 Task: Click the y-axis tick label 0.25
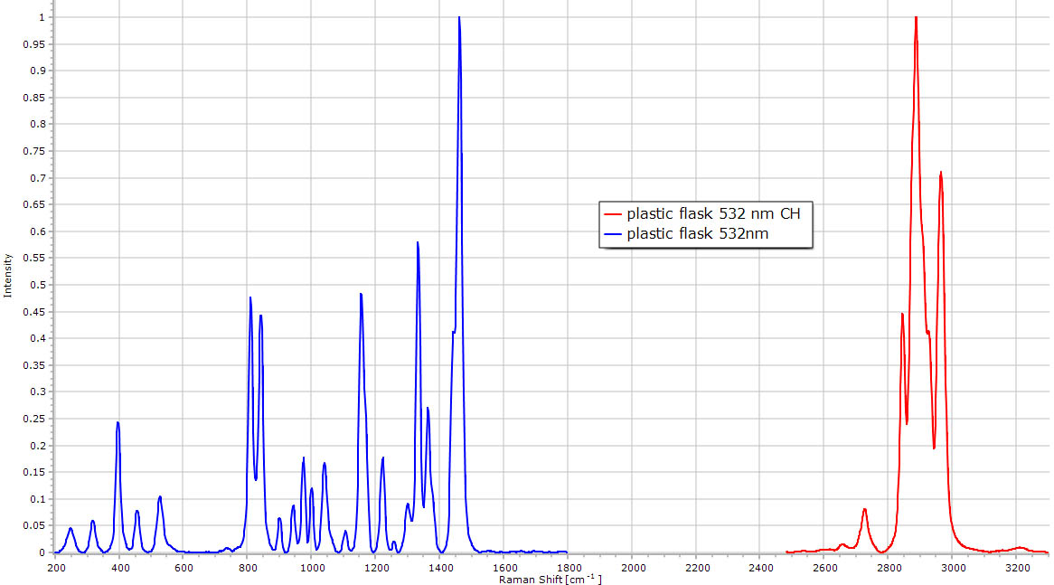coord(34,419)
